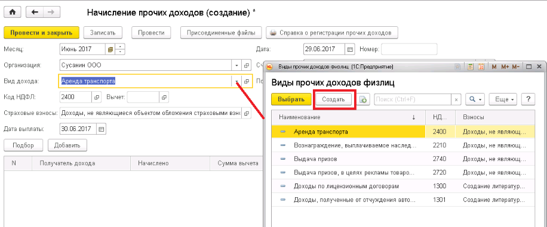
Task: Navigate back with left arrow
Action: 35,12
